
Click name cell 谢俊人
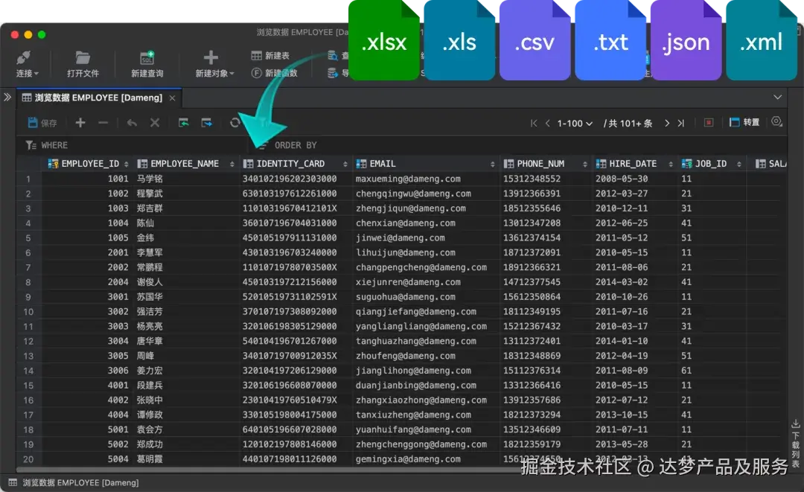click(149, 282)
